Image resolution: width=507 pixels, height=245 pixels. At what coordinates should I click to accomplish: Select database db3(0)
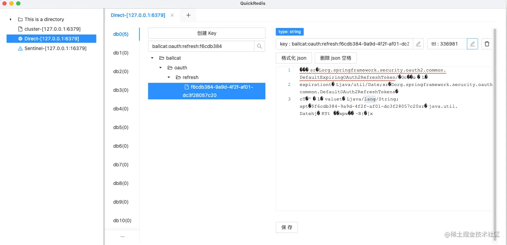click(x=121, y=90)
